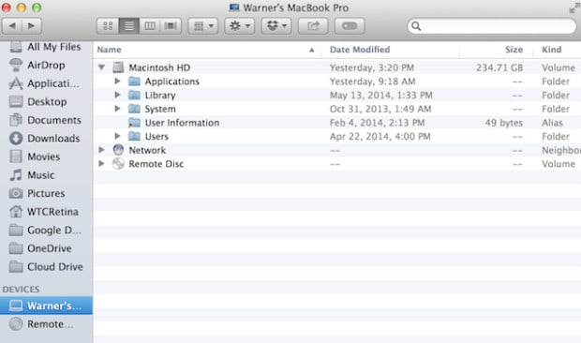Select All My Files in sidebar
The height and width of the screenshot is (343, 581).
point(46,47)
